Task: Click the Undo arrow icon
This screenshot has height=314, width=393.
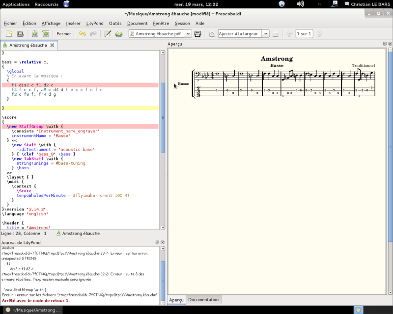Action: (82, 34)
